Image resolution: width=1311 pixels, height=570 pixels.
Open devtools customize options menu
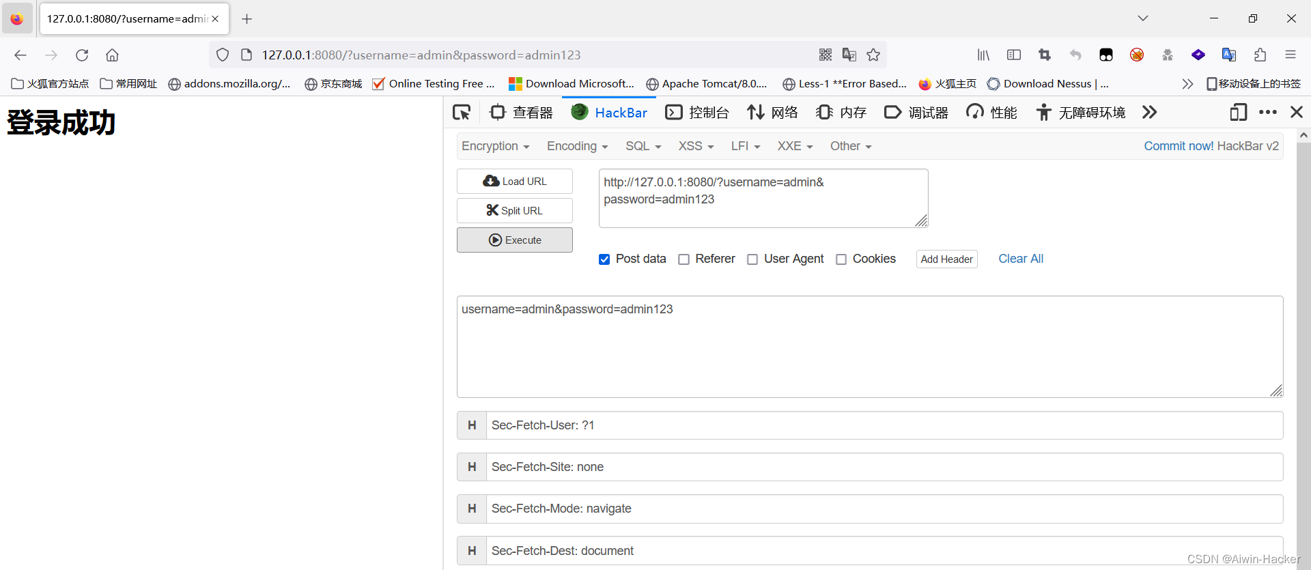point(1268,112)
